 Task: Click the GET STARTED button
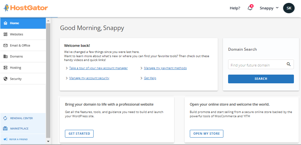point(79,134)
